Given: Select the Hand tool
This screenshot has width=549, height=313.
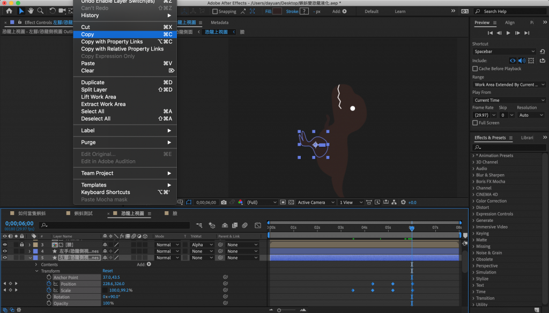Looking at the screenshot, I should pyautogui.click(x=32, y=11).
